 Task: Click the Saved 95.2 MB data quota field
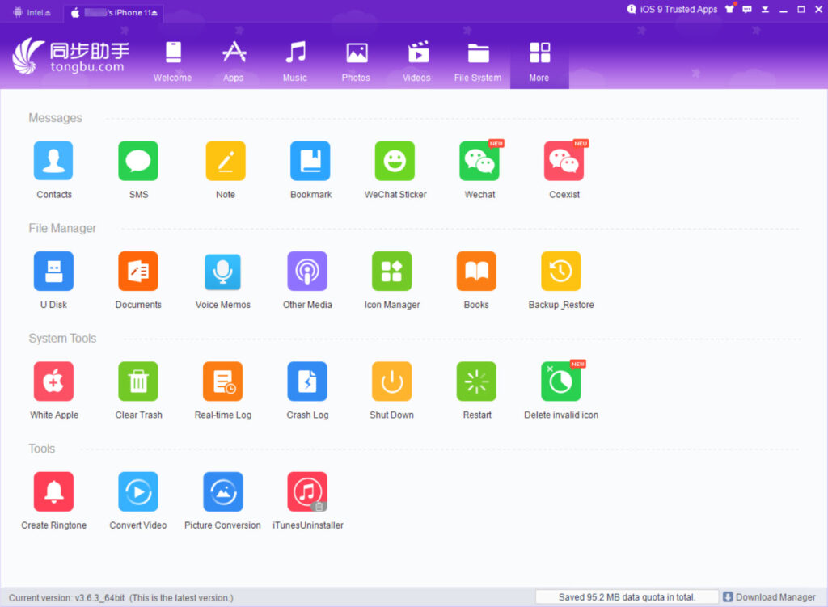coord(627,597)
